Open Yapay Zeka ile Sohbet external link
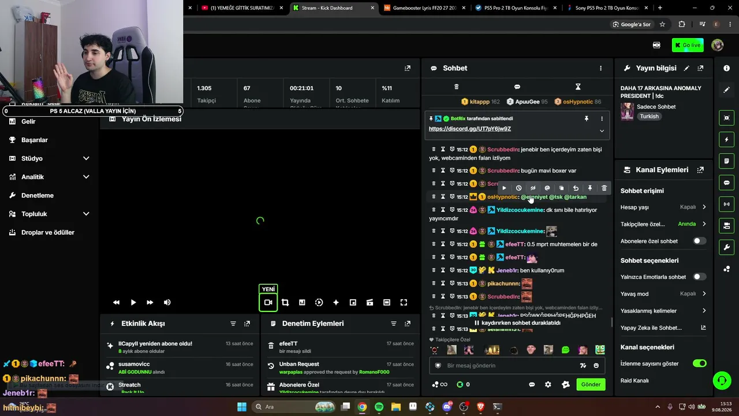739x416 pixels. click(x=703, y=328)
